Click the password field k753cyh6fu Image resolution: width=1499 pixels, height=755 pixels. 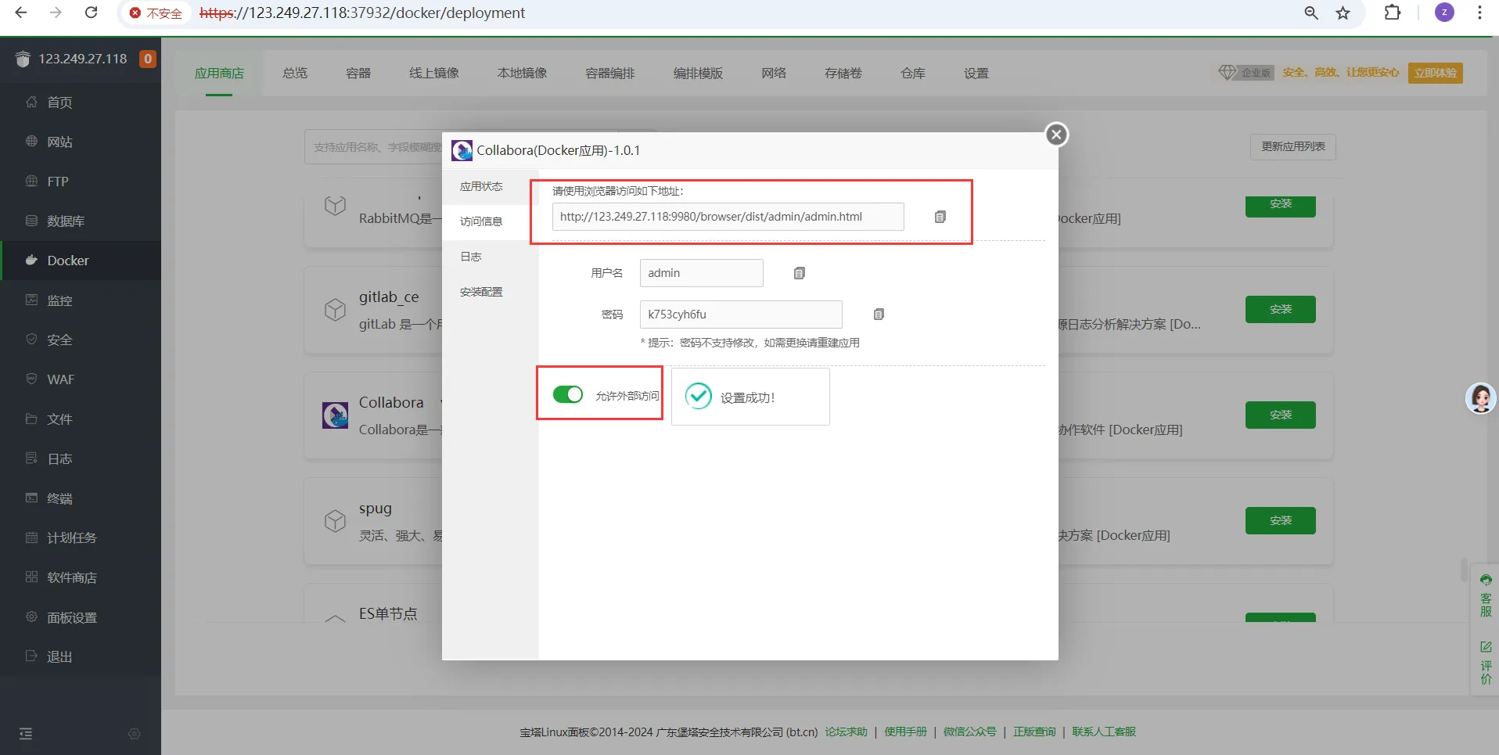coord(741,315)
